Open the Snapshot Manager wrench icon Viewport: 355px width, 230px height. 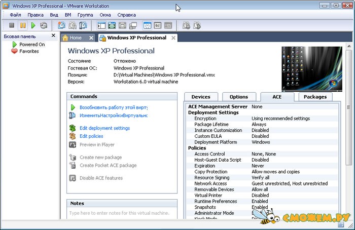pyautogui.click(x=83, y=25)
